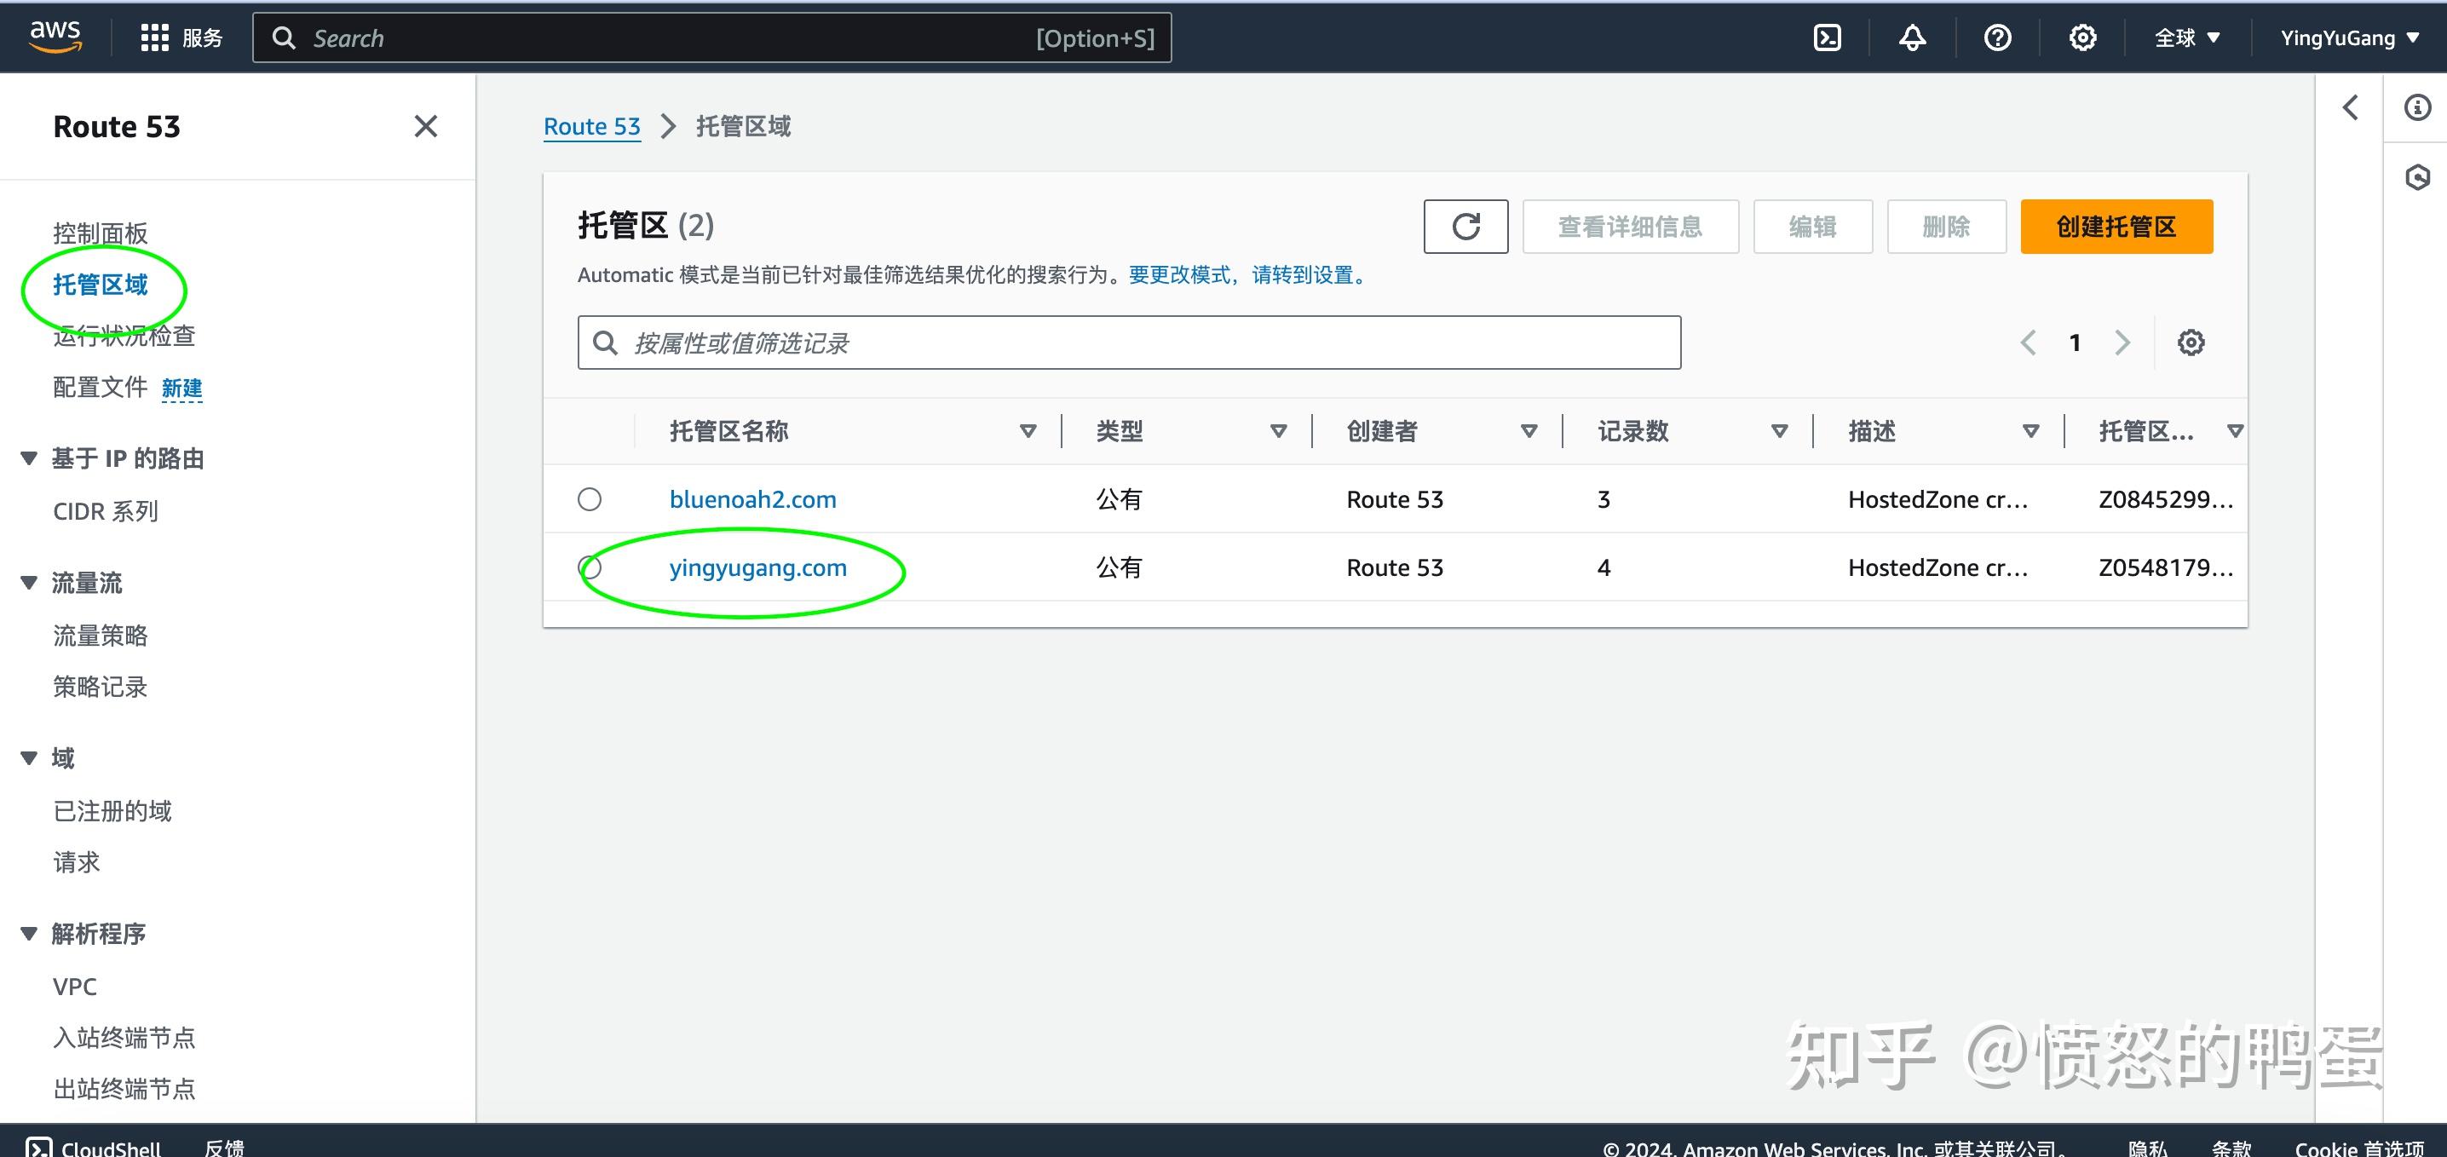The image size is (2447, 1157).
Task: Open VPC under 解析程序
Action: coord(75,986)
